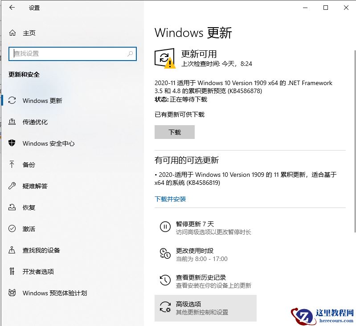Open 传递优化 settings page
This screenshot has height=326, width=356.
[x=35, y=122]
